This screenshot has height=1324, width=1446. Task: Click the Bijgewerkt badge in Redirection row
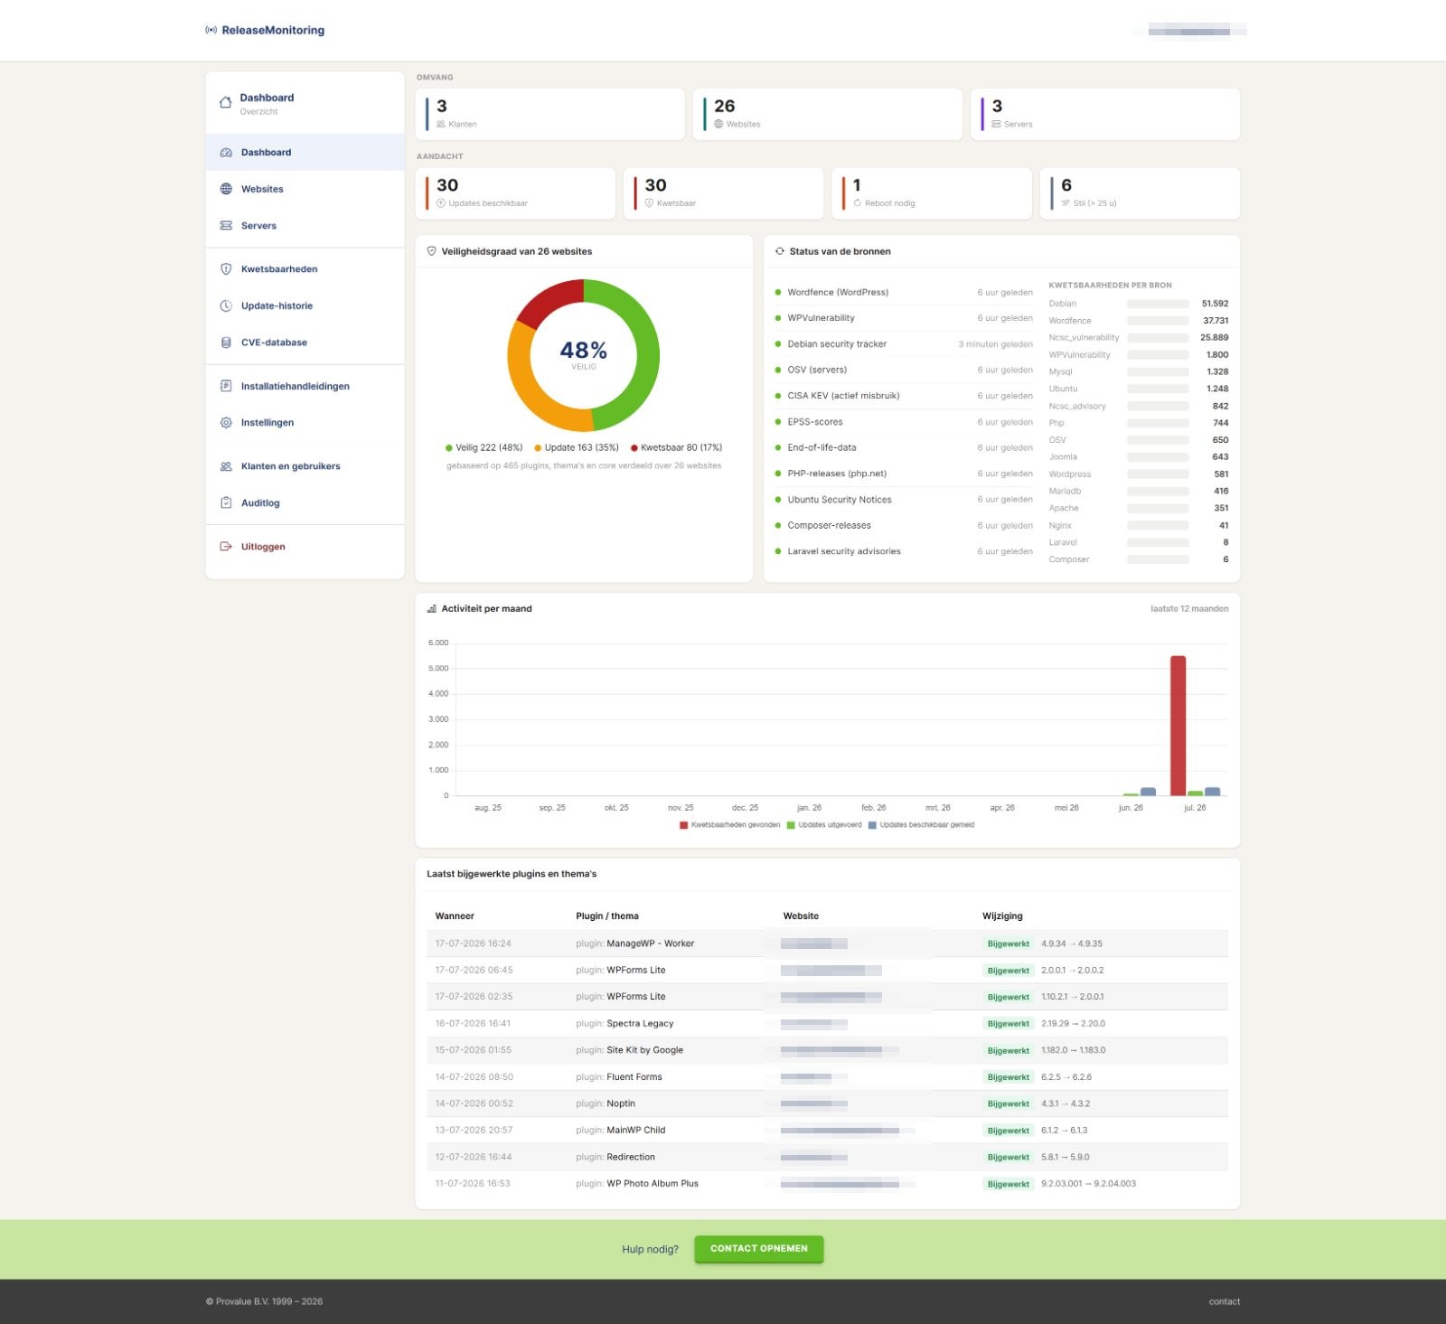pyautogui.click(x=1009, y=1158)
